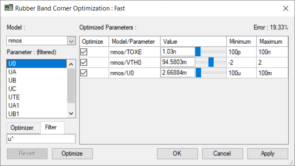This screenshot has width=295, height=166.
Task: Click the nmos/U0 value field 2.66884m
Action: click(178, 73)
